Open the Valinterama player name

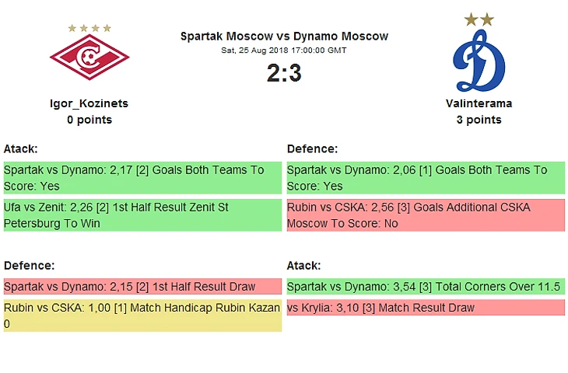click(x=479, y=103)
